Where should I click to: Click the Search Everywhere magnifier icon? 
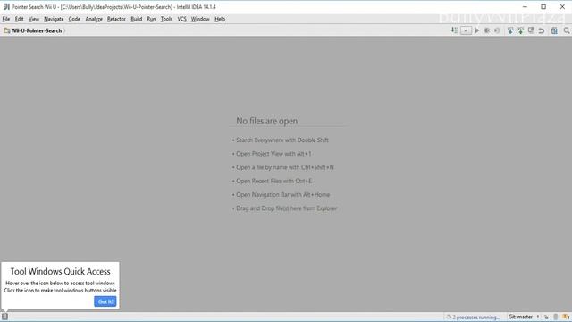[566, 30]
